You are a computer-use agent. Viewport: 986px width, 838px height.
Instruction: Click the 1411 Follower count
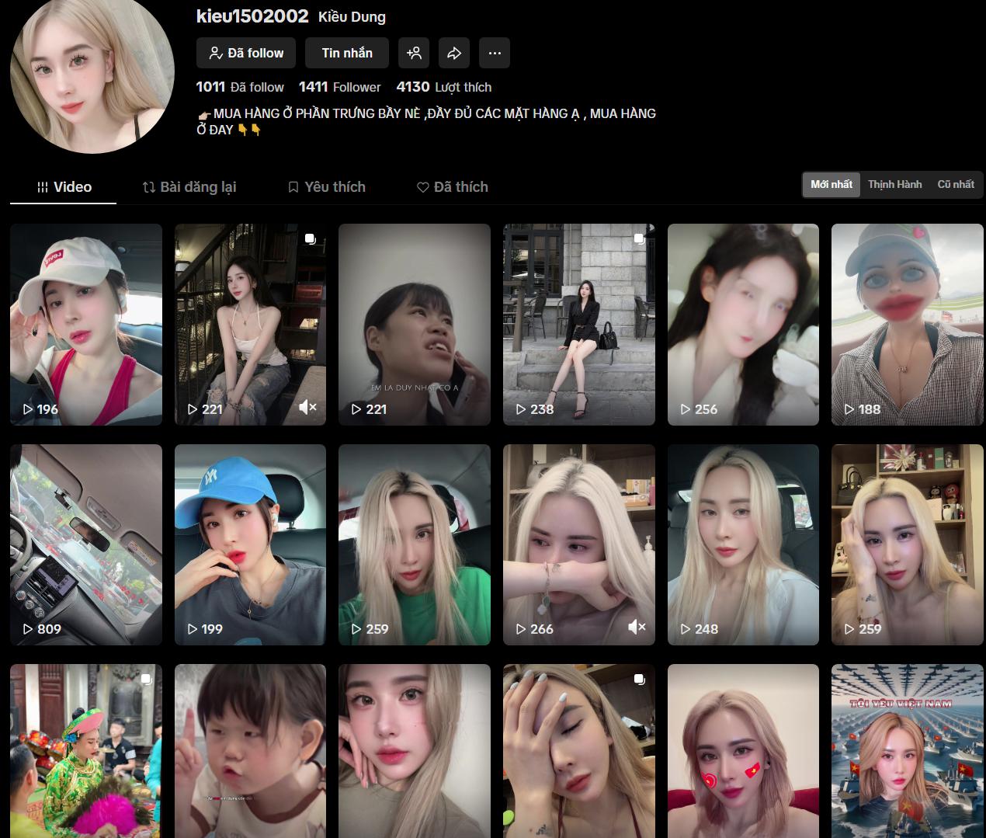pos(339,87)
